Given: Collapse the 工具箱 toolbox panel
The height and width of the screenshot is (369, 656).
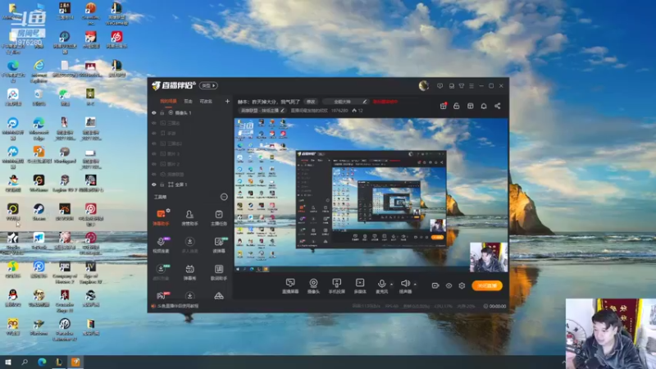Looking at the screenshot, I should click(x=224, y=197).
